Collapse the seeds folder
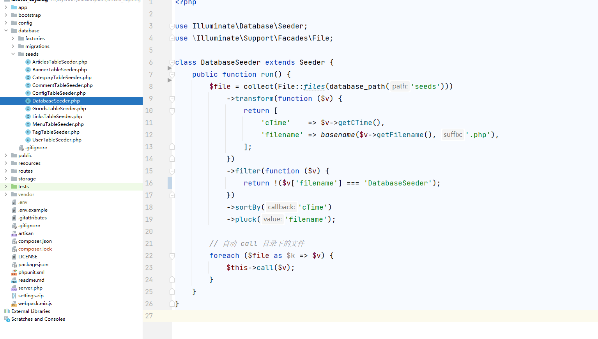 pyautogui.click(x=13, y=54)
